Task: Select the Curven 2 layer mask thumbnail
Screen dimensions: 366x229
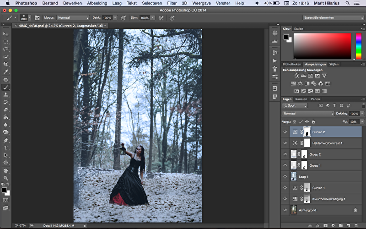Action: tap(307, 132)
